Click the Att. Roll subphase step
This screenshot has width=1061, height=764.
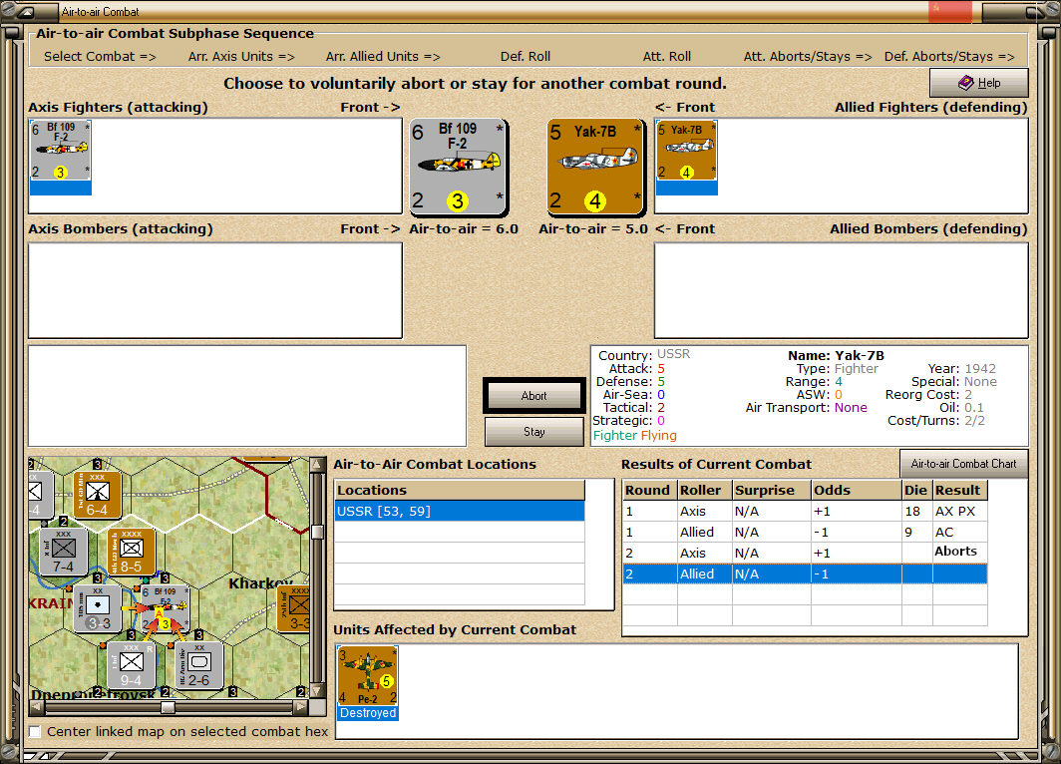(x=666, y=57)
